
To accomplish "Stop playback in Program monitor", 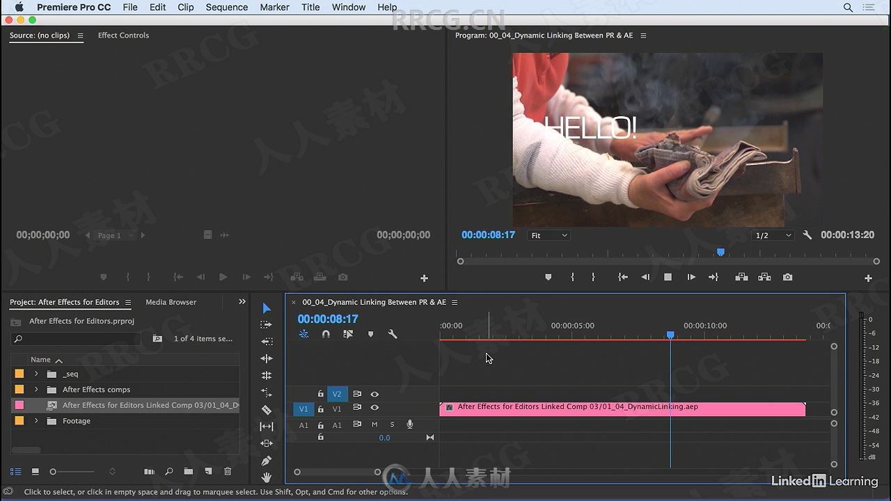I will 668,277.
